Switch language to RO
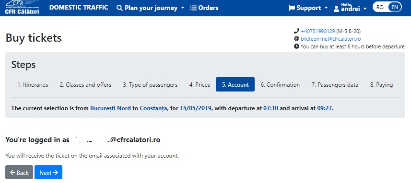Viewport: 411px width, 183px height. click(x=380, y=7)
